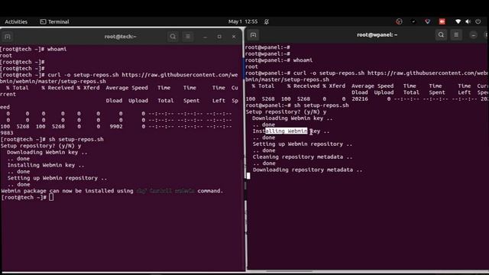Screen dimensions: 489x275
Task: Click the red square tray icon
Action: click(442, 21)
